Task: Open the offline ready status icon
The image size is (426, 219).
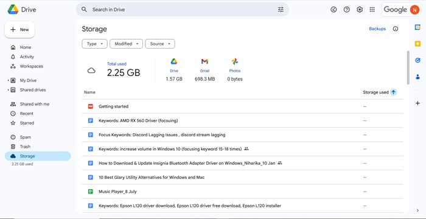Action: [x=333, y=10]
